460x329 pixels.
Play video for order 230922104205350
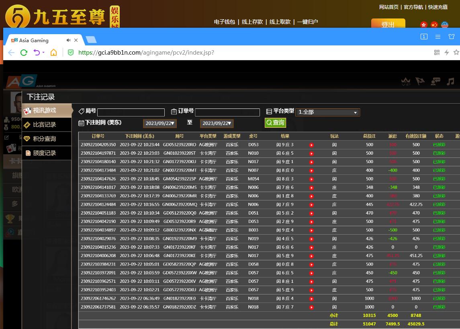point(311,145)
